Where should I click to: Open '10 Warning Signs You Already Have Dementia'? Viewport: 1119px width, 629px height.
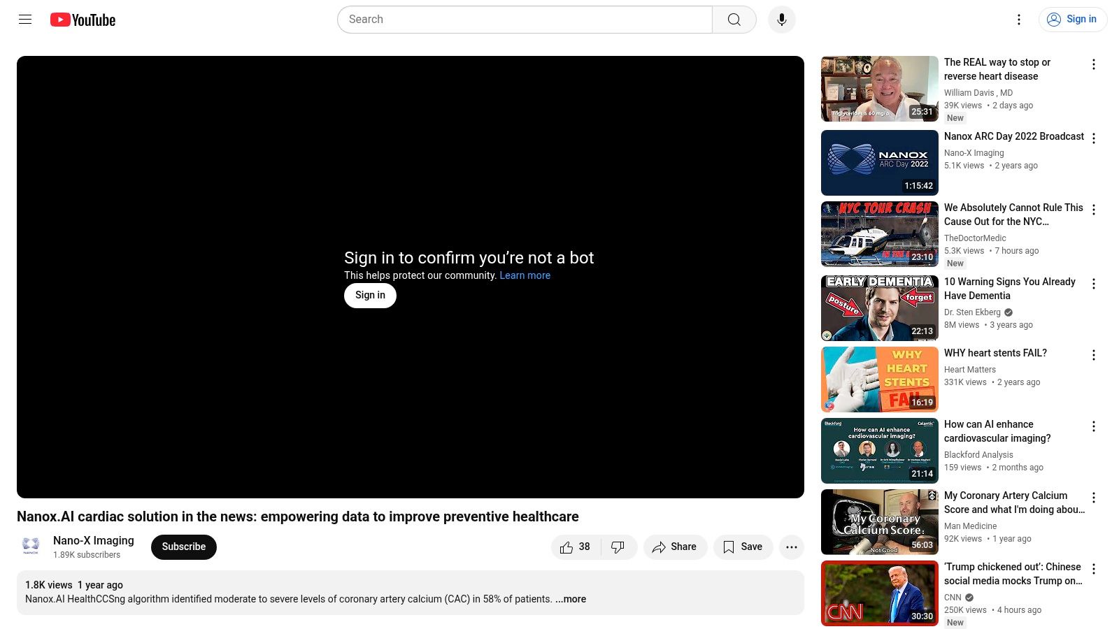(x=1010, y=289)
